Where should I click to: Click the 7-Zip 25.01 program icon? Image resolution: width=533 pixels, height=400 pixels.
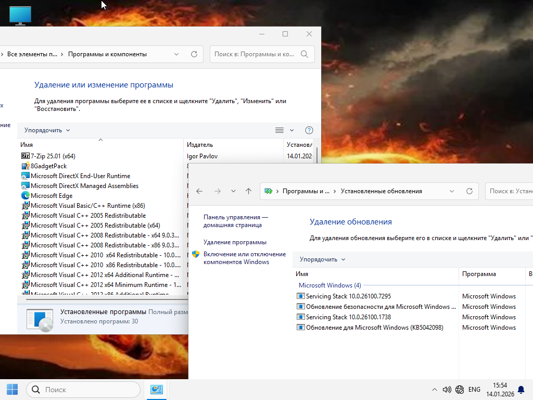[x=26, y=156]
